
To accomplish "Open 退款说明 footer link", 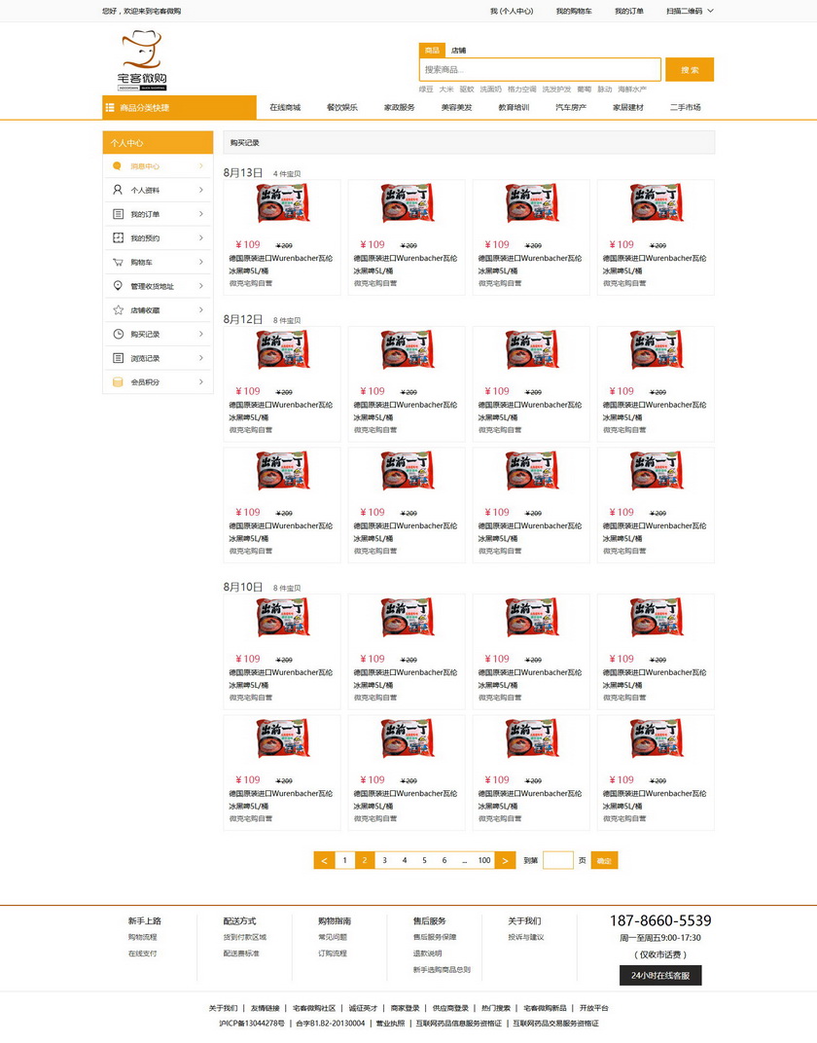I will point(427,953).
